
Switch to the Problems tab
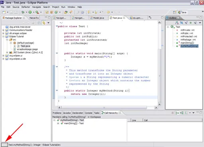[x=57, y=113]
